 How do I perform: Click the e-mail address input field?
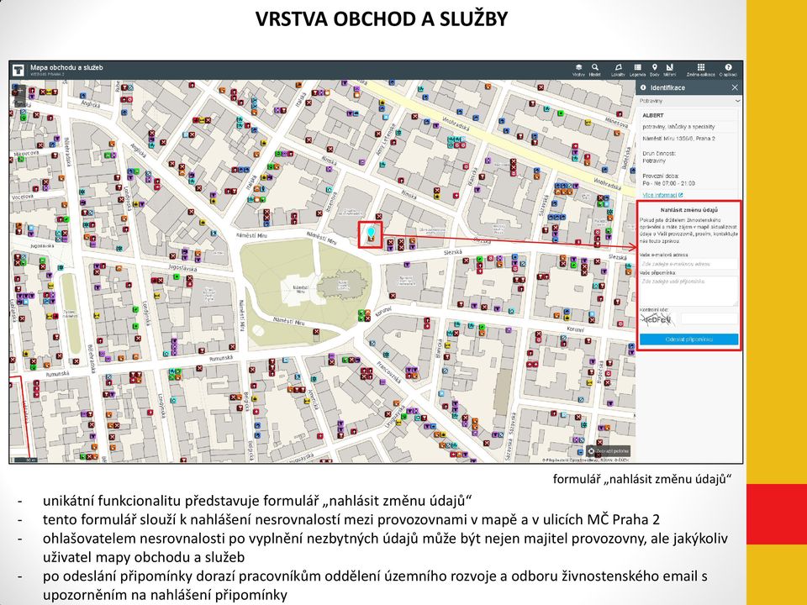coord(688,263)
